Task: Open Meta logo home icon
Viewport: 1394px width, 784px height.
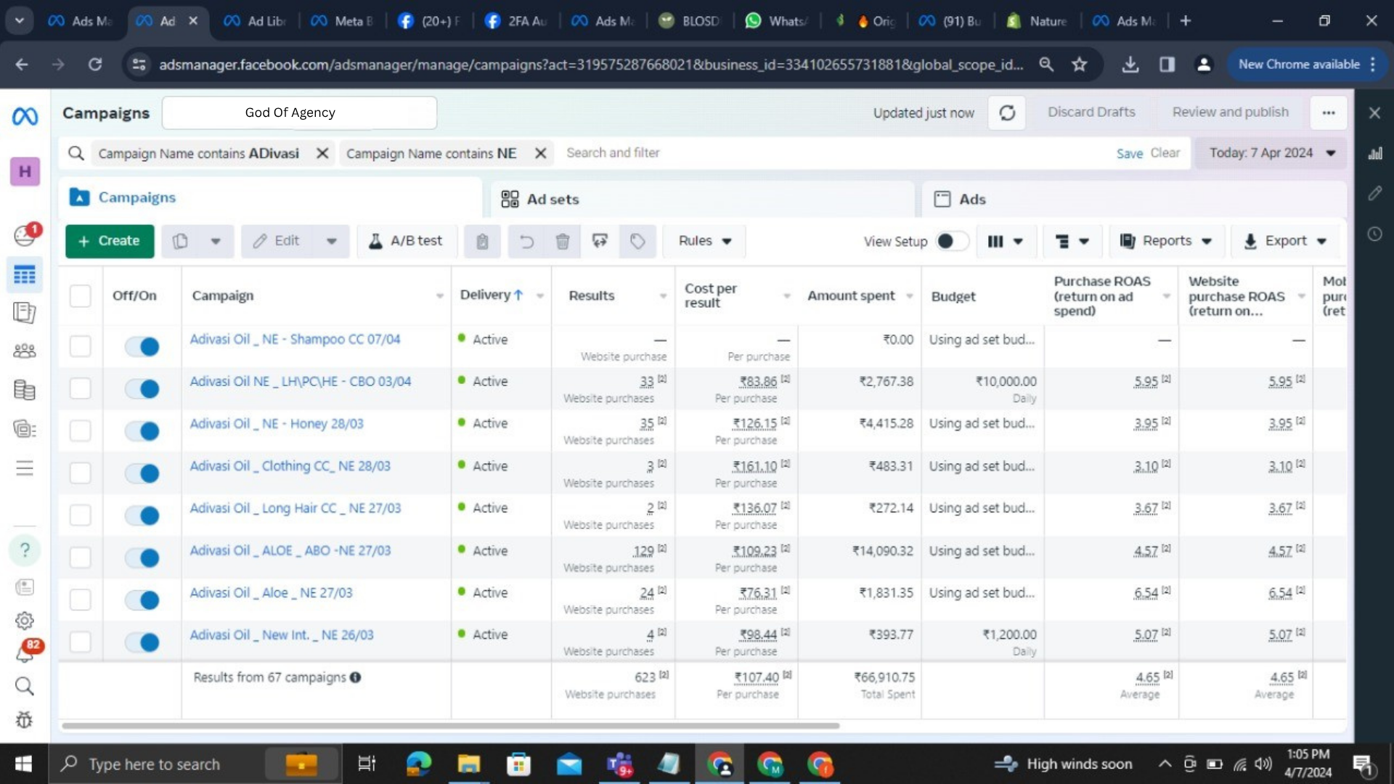Action: tap(25, 116)
